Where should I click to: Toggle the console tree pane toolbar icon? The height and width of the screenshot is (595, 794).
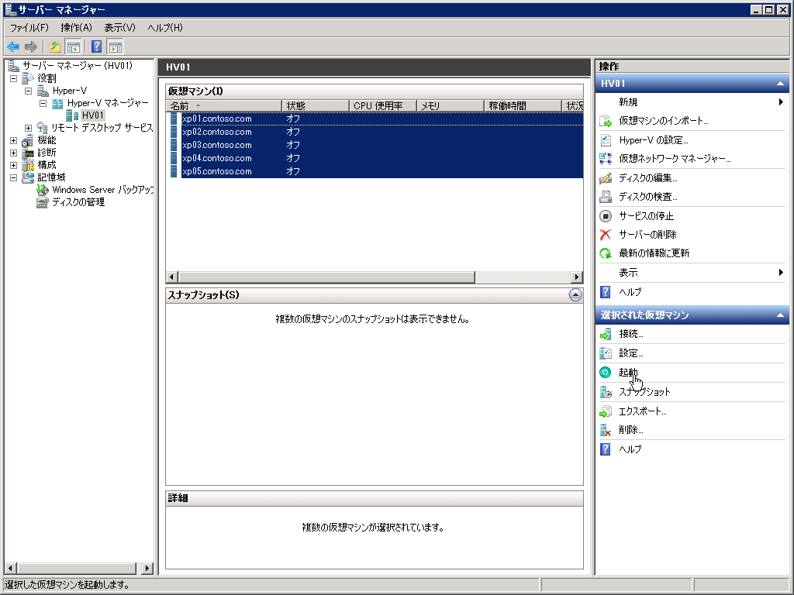click(x=74, y=47)
